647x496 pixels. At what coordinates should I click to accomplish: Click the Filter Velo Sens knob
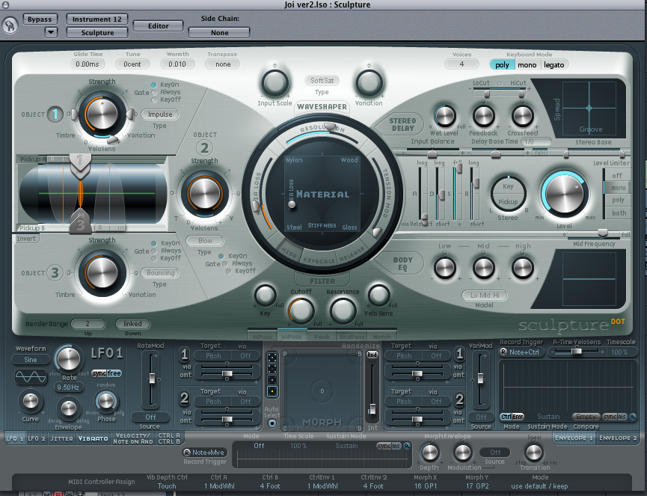click(x=378, y=296)
